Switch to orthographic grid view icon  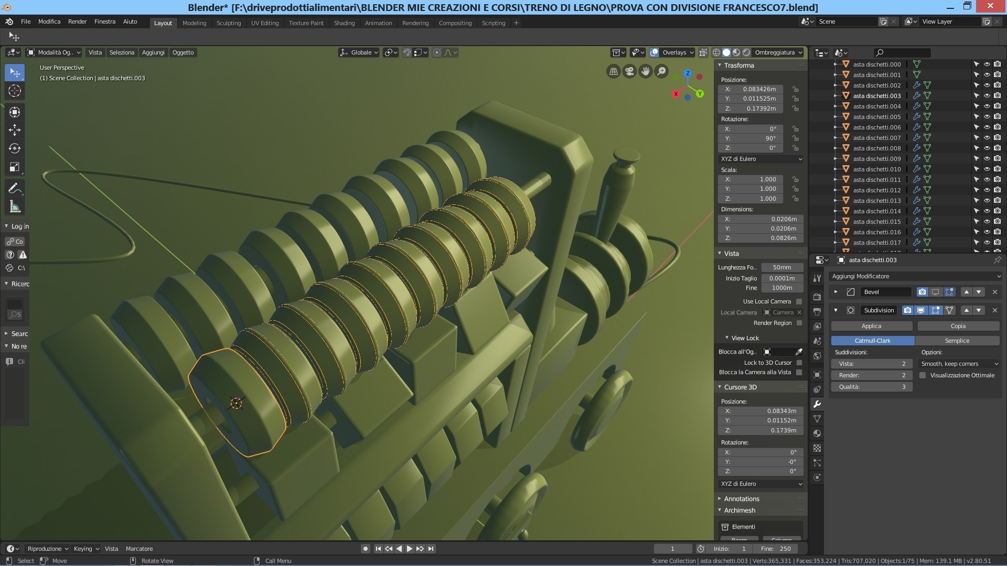click(613, 71)
